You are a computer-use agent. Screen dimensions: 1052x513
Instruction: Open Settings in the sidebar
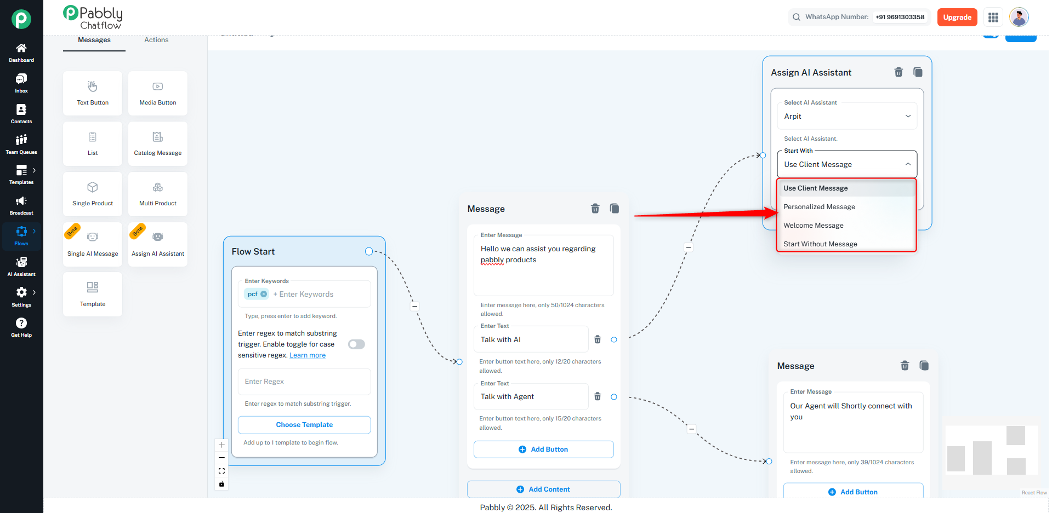pos(21,297)
